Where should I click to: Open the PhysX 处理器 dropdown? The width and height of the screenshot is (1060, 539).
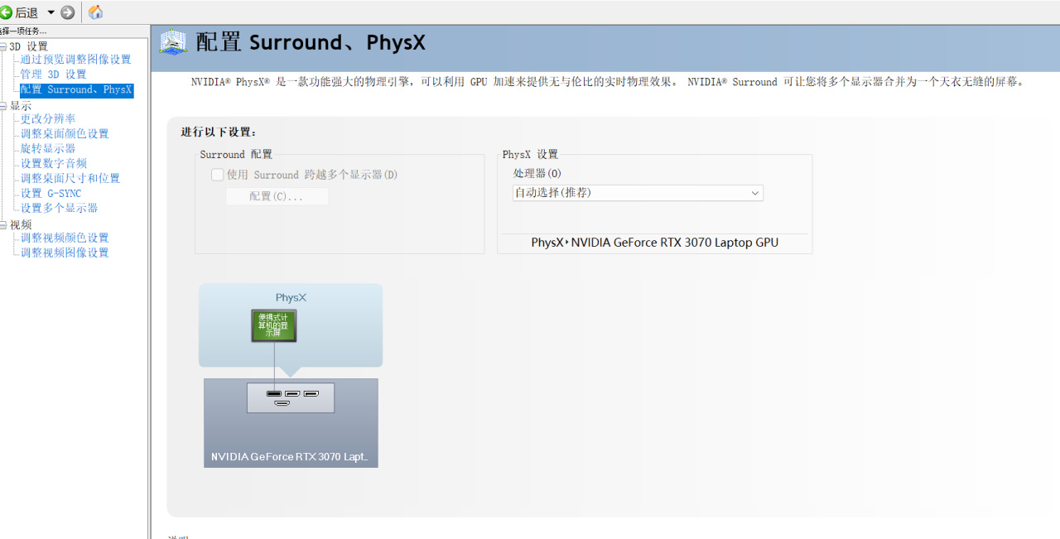coord(638,193)
